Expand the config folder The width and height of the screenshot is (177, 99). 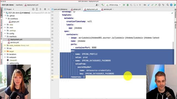click(x=5, y=34)
